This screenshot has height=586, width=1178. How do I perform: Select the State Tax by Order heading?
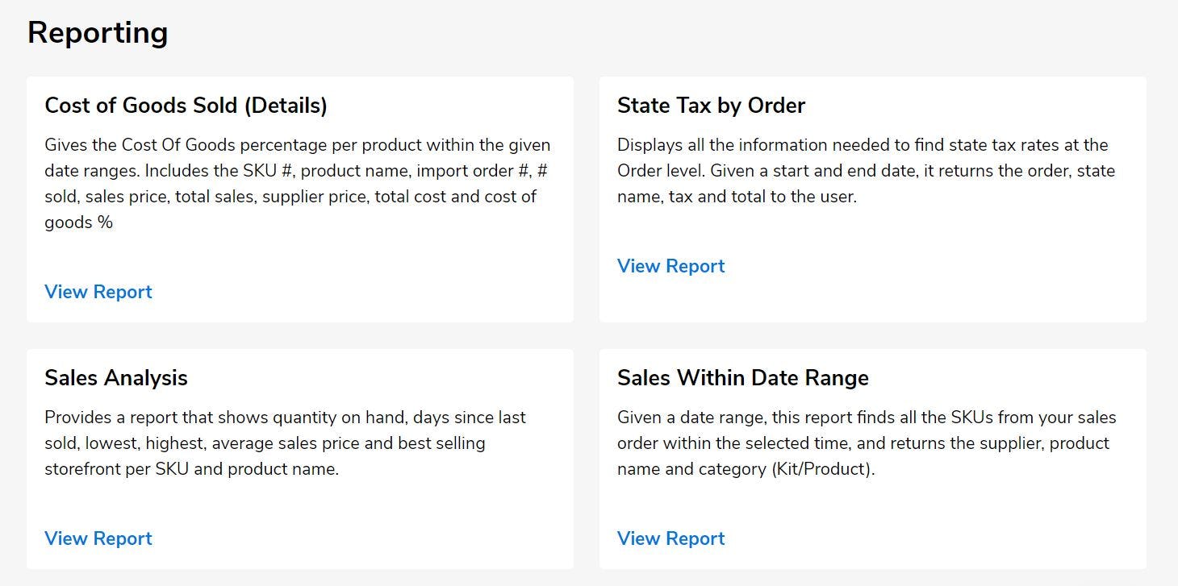pos(711,106)
